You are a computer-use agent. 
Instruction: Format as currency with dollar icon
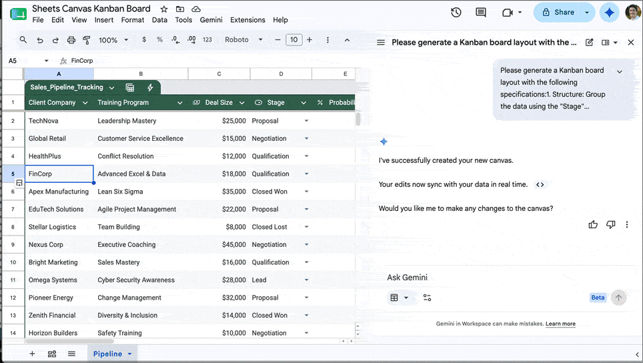point(144,40)
